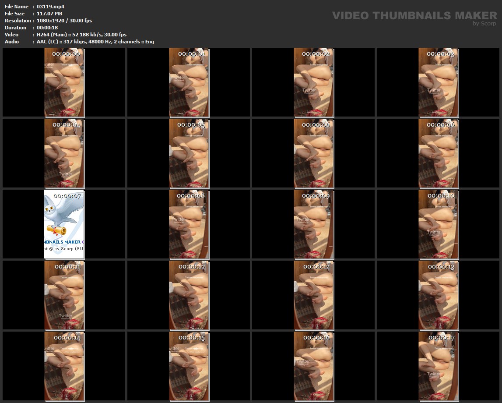This screenshot has height=403, width=502.
Task: Select the frame at 00:00:14
Action: (64, 366)
